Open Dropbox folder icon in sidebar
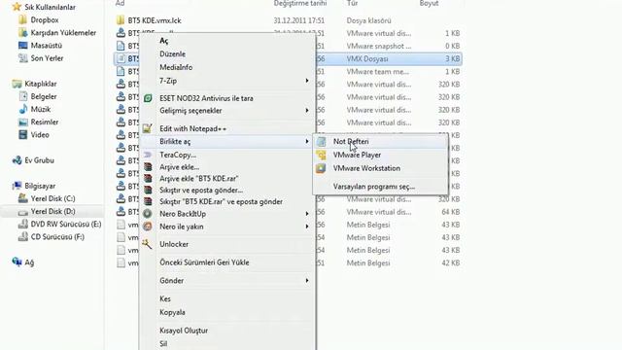 click(x=23, y=19)
